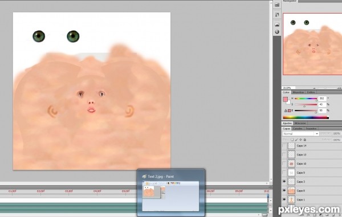Click the new adjustment layer icon
The height and width of the screenshot is (217, 342).
point(321,215)
